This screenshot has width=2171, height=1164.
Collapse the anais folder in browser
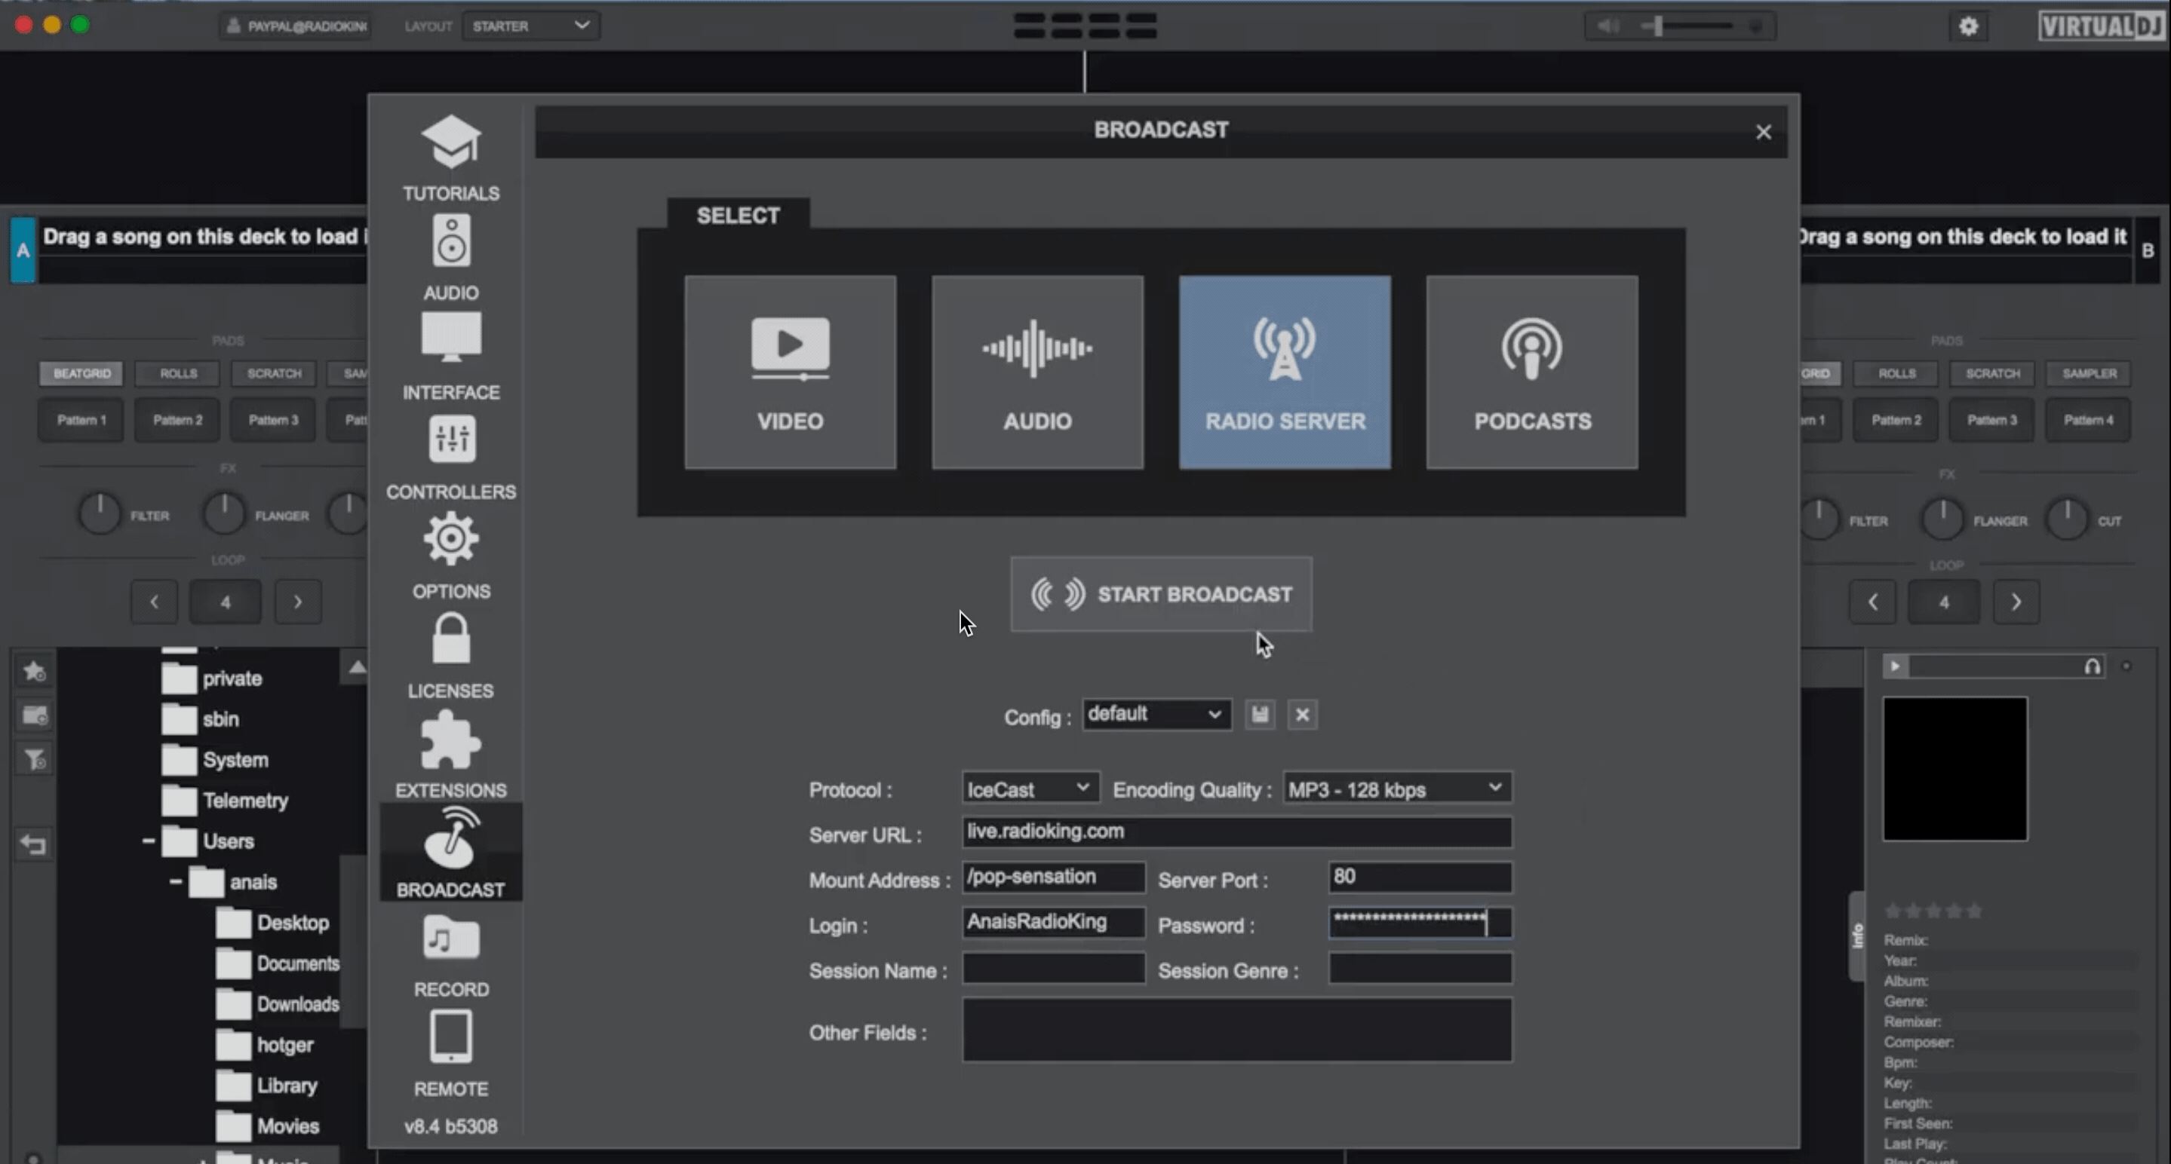(175, 881)
